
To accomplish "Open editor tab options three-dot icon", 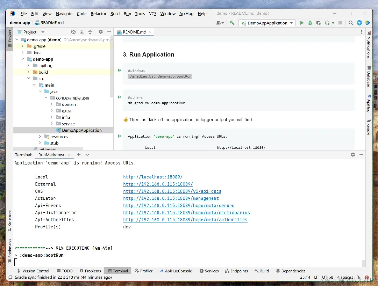I will click(x=361, y=32).
